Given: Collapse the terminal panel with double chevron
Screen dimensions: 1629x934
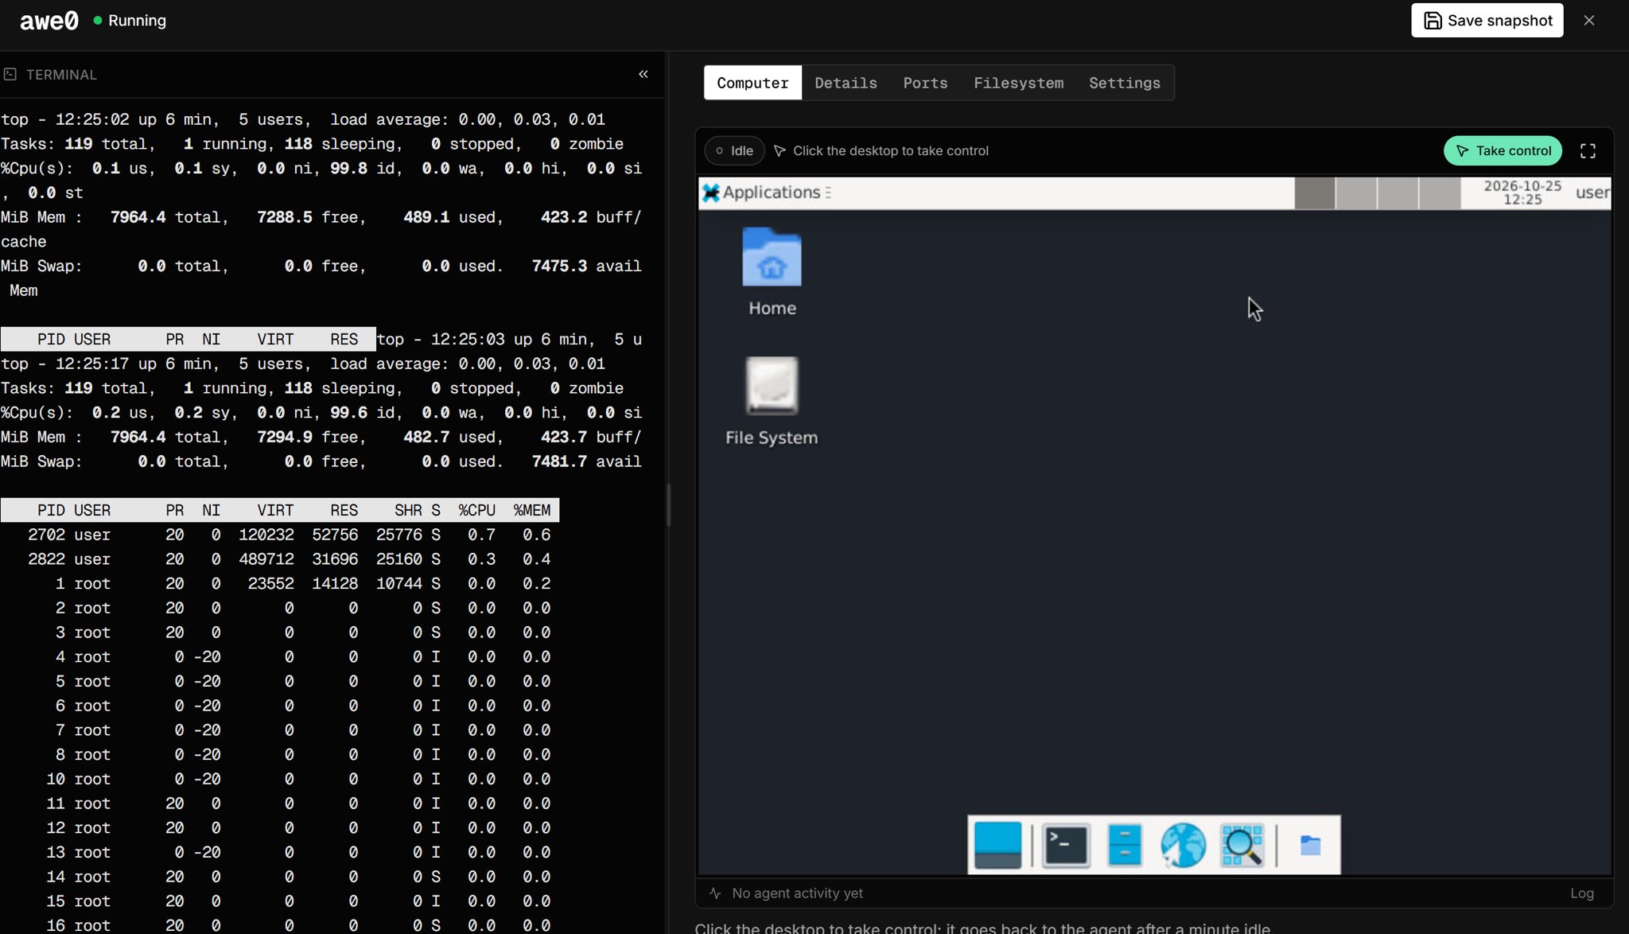Looking at the screenshot, I should click(643, 74).
